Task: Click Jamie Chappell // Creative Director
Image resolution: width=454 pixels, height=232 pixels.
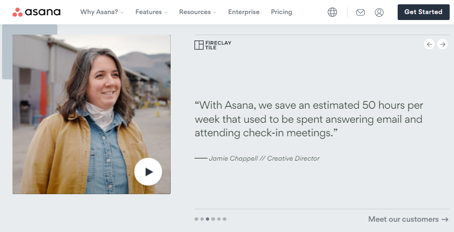Action: tap(264, 158)
